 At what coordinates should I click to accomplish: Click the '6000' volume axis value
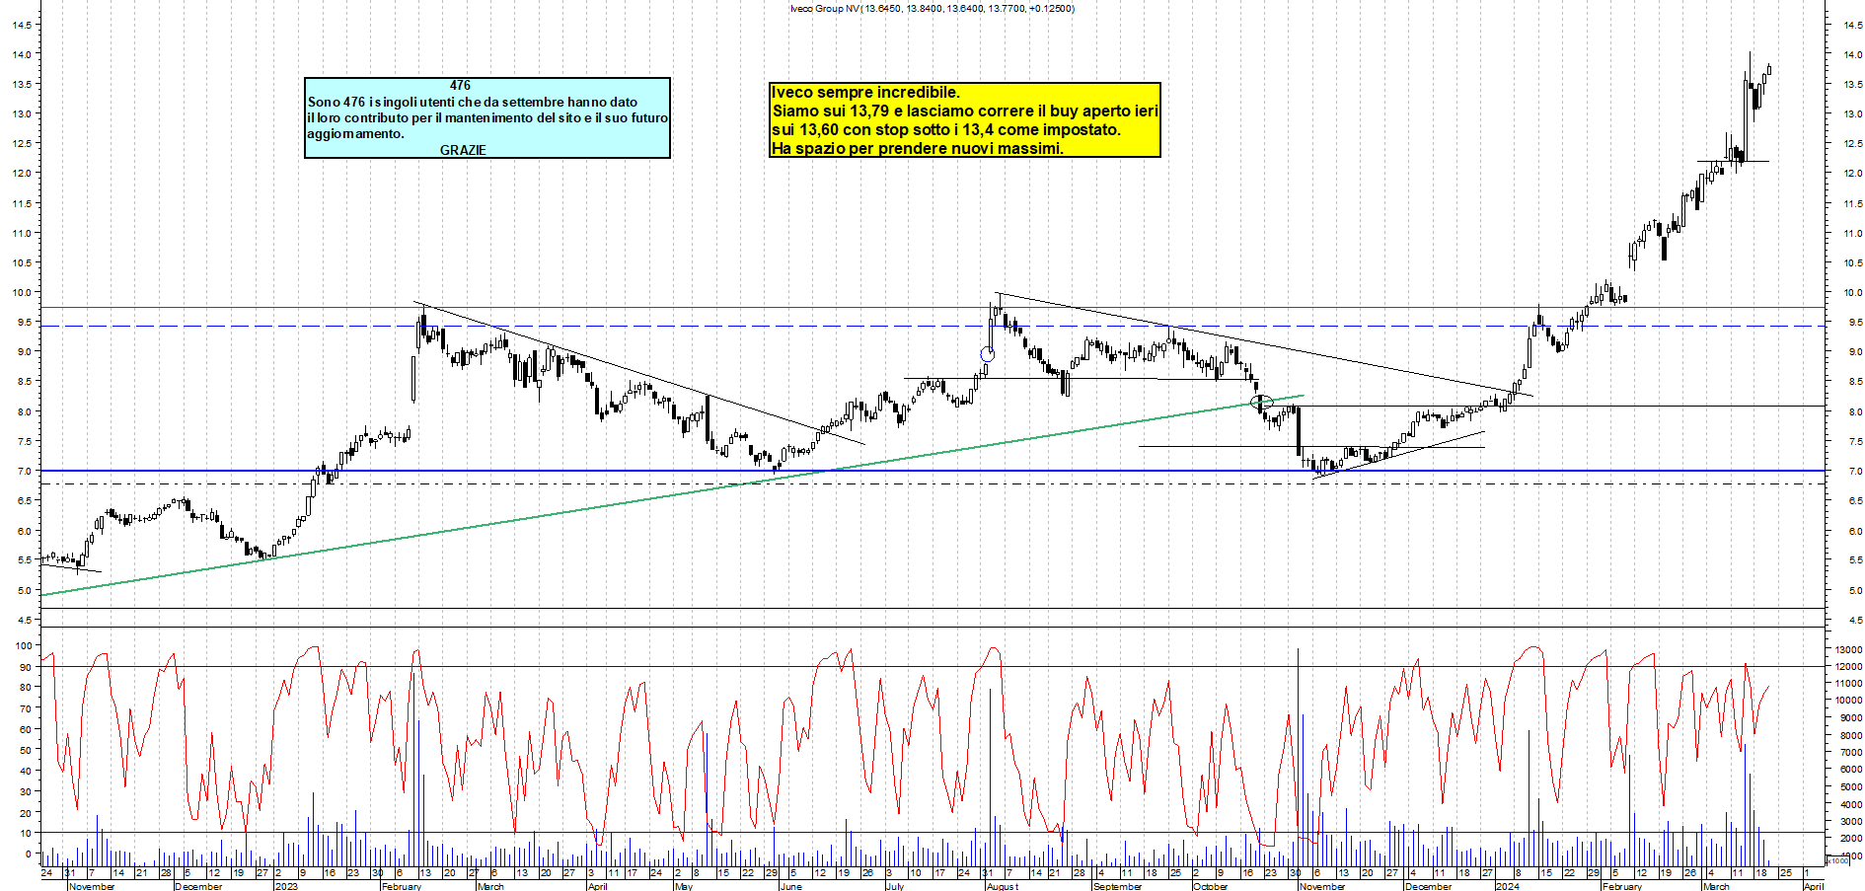coord(1850,770)
